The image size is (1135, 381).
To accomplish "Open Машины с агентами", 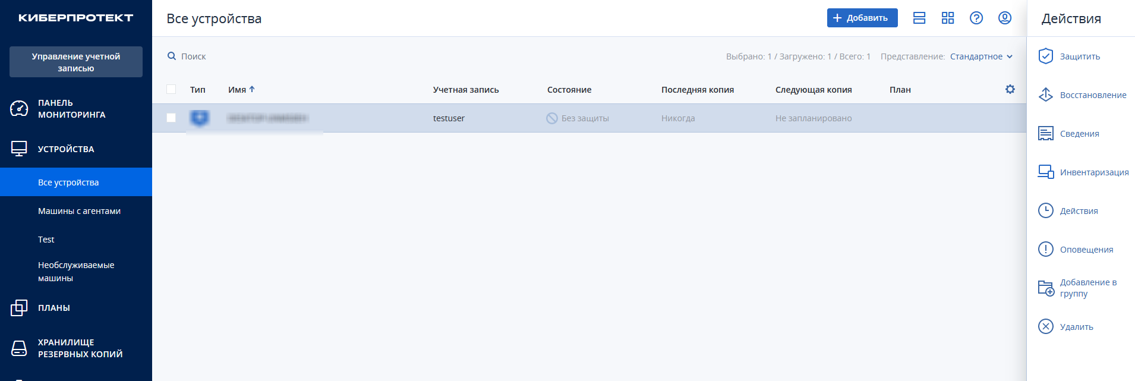I will [79, 211].
